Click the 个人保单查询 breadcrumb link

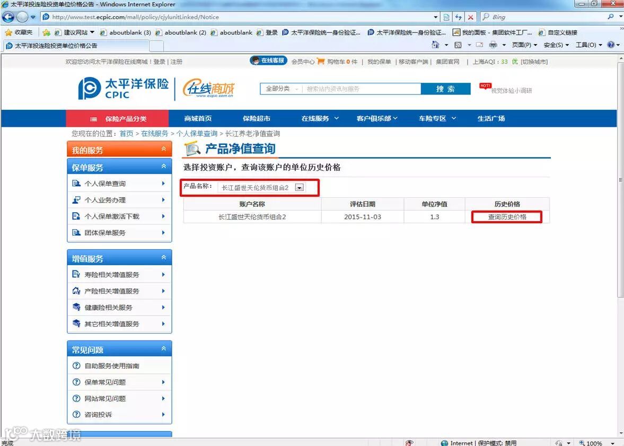click(197, 134)
